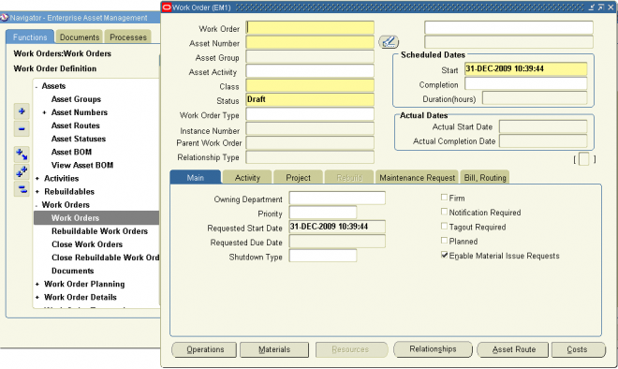Viewport: 618px width, 369px height.
Task: Check the Tagout Required option
Action: [x=444, y=227]
